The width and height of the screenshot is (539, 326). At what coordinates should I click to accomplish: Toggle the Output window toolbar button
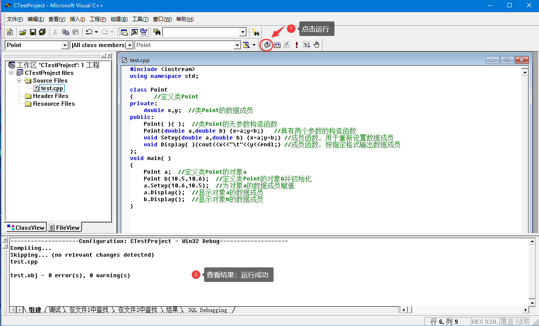point(134,32)
